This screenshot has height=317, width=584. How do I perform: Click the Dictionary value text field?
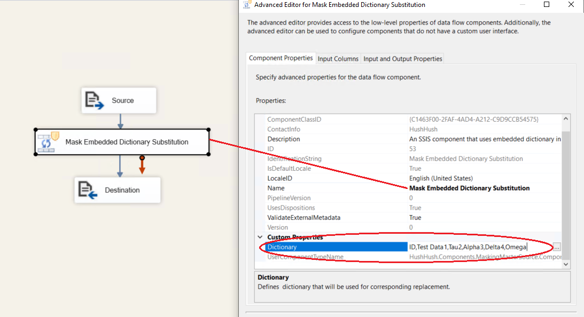coord(478,247)
